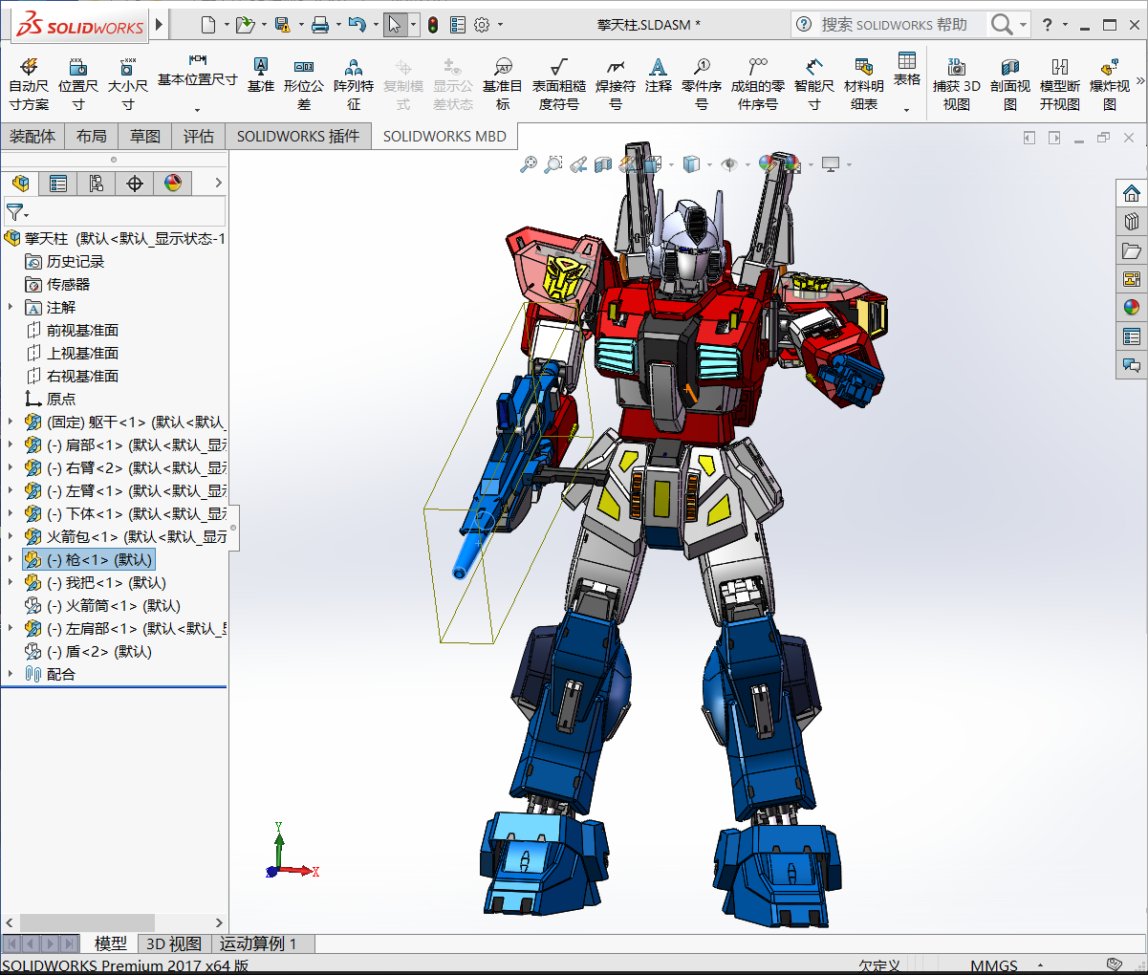1148x975 pixels.
Task: Open the DisplayManager color ball tab
Action: (173, 183)
